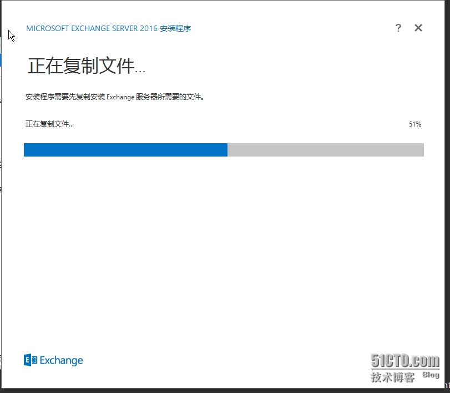Click the 正在复制文件... large heading

tap(87, 66)
